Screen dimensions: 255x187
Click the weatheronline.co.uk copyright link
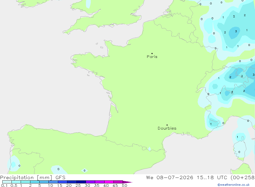[x=234, y=185]
